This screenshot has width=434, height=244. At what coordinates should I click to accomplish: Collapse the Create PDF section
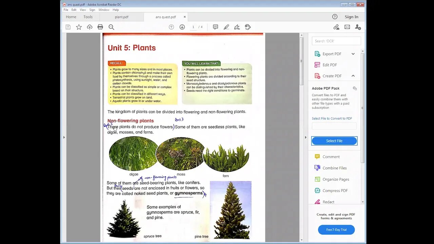coord(353,76)
